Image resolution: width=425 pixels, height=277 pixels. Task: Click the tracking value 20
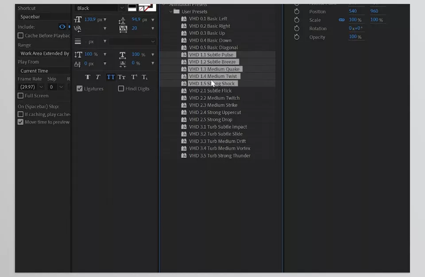[135, 28]
